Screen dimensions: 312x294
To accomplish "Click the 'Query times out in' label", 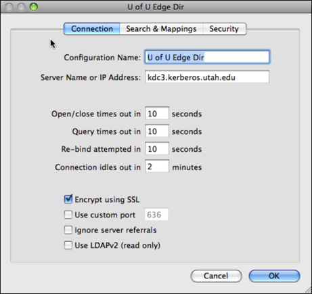I will pos(106,131).
